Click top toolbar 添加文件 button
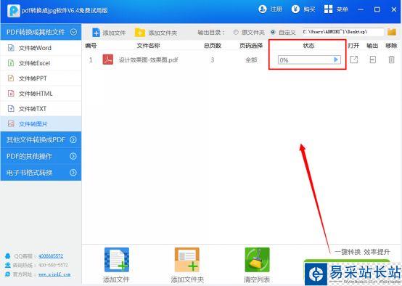Viewport: 402px width, 286px height. pos(109,33)
